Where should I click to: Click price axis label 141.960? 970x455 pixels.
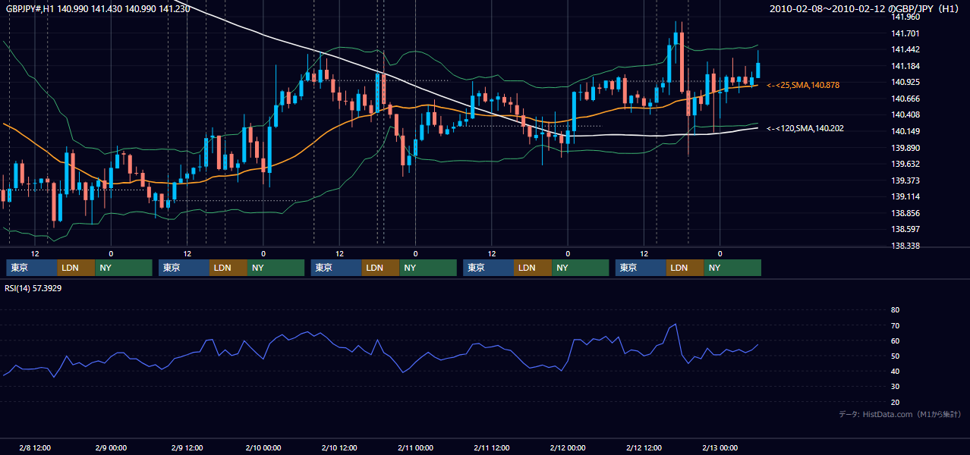(906, 17)
